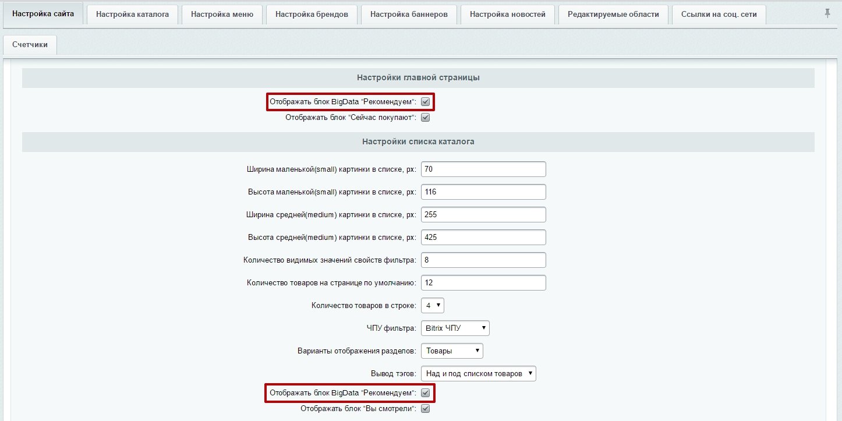Toggle catalog list BigData "Рекомендуем" checkbox
The image size is (842, 421).
[x=425, y=392]
